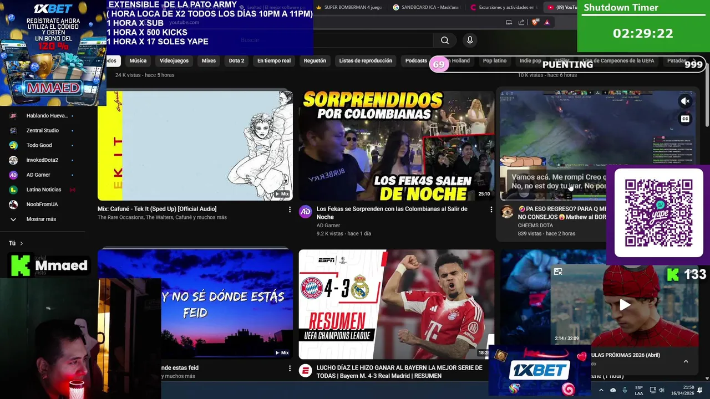Click the microphone icon in system tray
The height and width of the screenshot is (399, 710).
tap(625, 390)
